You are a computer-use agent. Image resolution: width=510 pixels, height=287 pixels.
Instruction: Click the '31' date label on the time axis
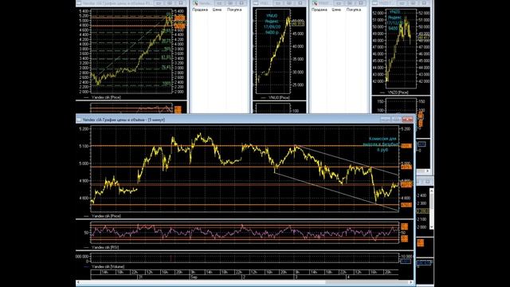[140, 277]
